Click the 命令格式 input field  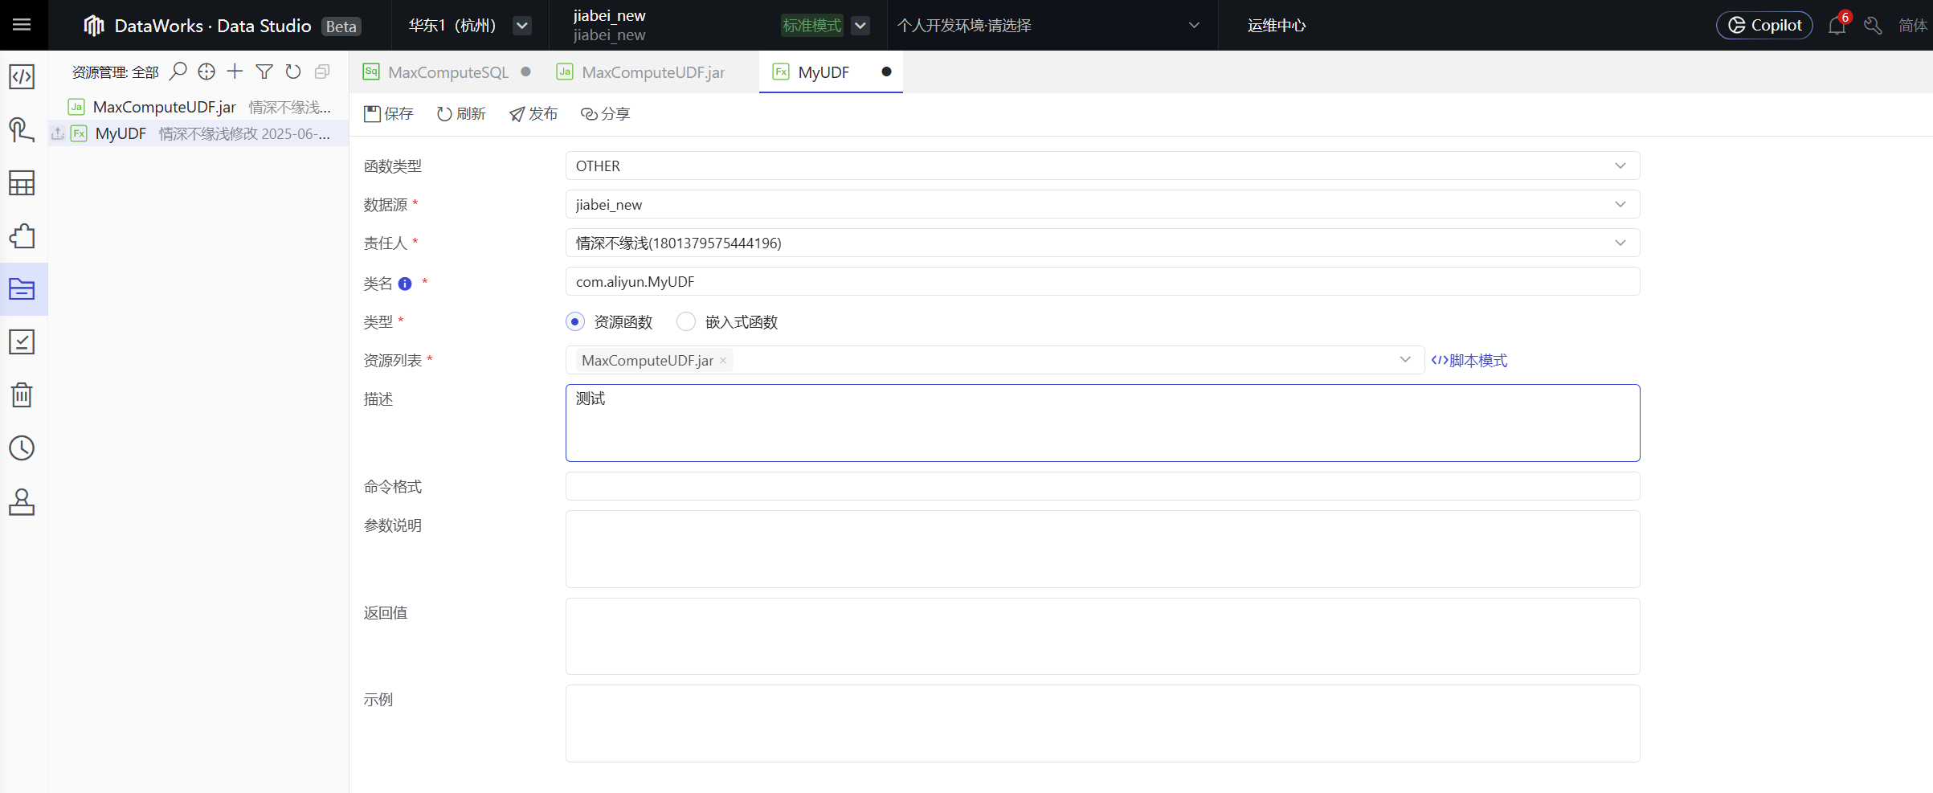pyautogui.click(x=1102, y=487)
